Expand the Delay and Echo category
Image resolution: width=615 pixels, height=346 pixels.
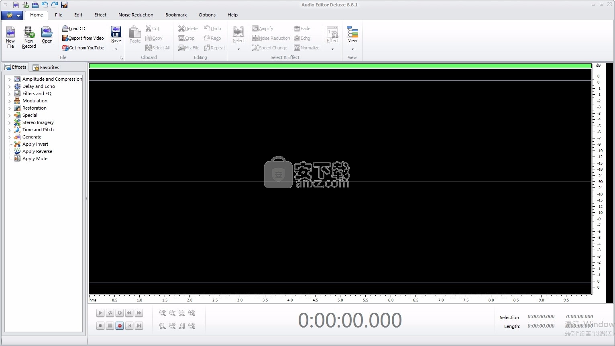point(10,87)
